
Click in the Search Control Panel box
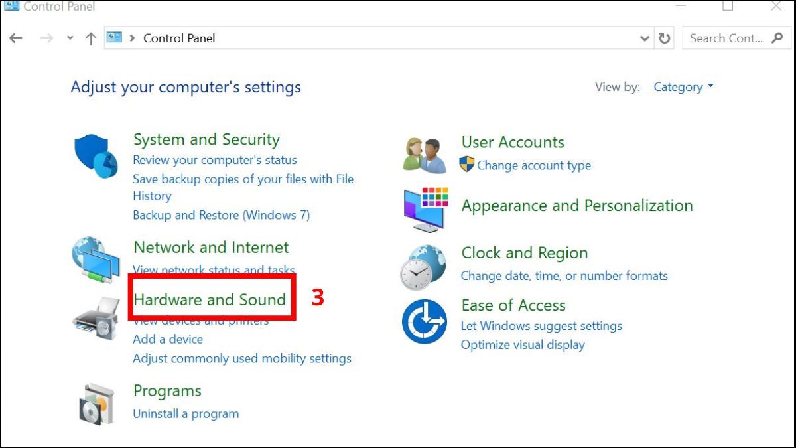tap(726, 38)
